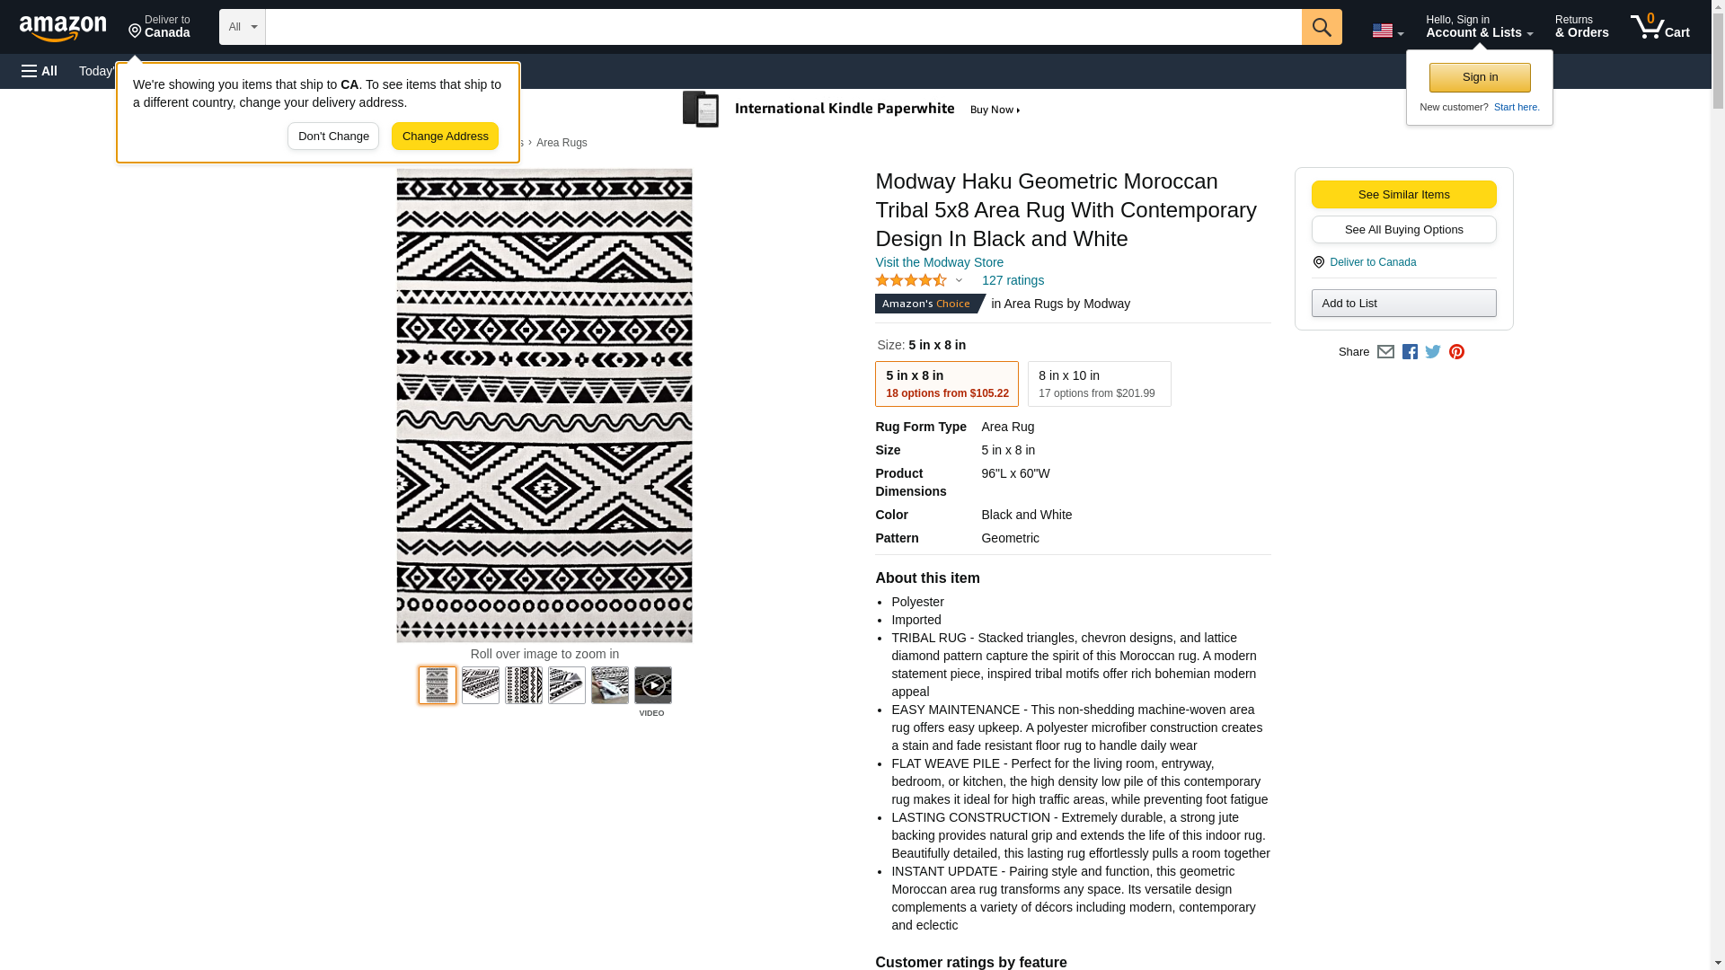Image resolution: width=1725 pixels, height=970 pixels.
Task: Share product on Twitter
Action: (1433, 352)
